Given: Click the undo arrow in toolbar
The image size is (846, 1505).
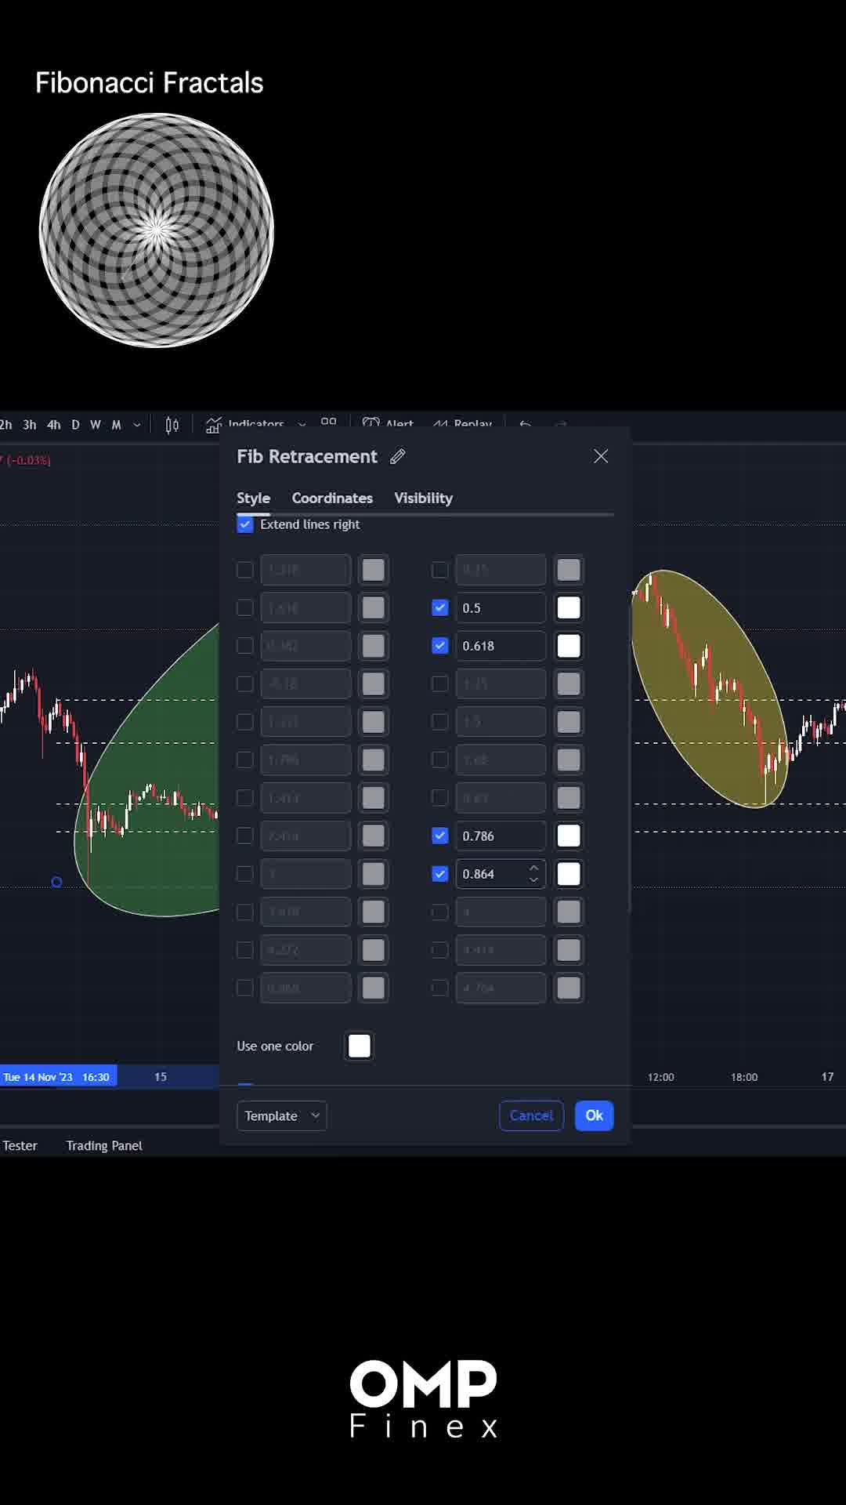Looking at the screenshot, I should (x=525, y=424).
